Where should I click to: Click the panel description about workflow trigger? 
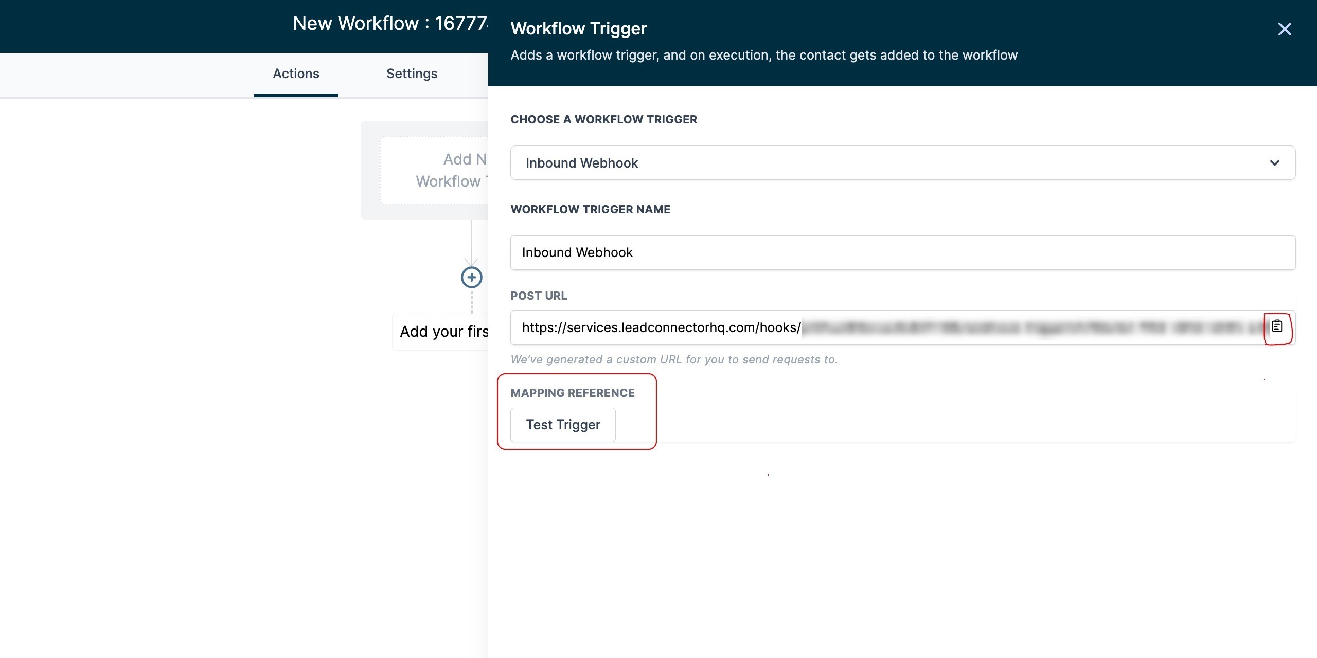[x=763, y=55]
